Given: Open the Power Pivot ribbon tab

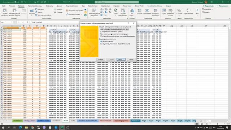Looking at the screenshot, I should [139, 6].
